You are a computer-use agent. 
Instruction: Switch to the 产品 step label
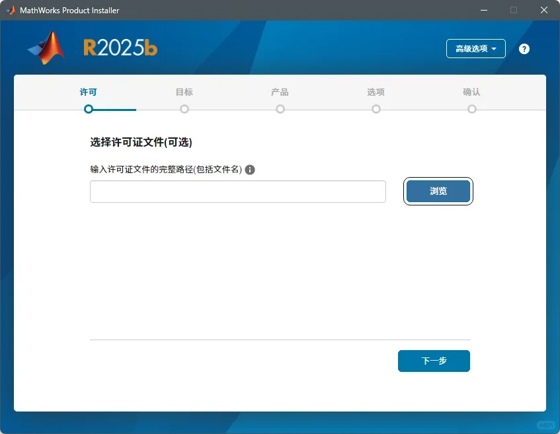pos(280,92)
